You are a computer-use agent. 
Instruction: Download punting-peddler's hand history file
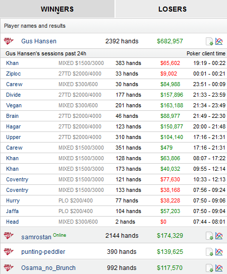pyautogui.click(x=209, y=252)
